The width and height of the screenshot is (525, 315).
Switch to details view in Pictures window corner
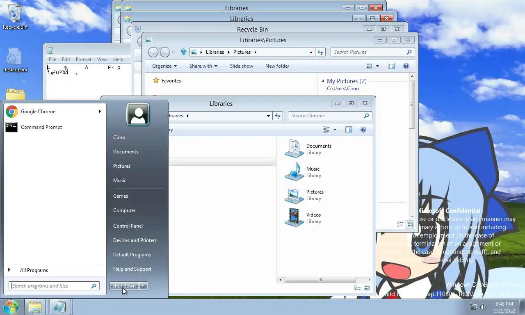[x=400, y=224]
